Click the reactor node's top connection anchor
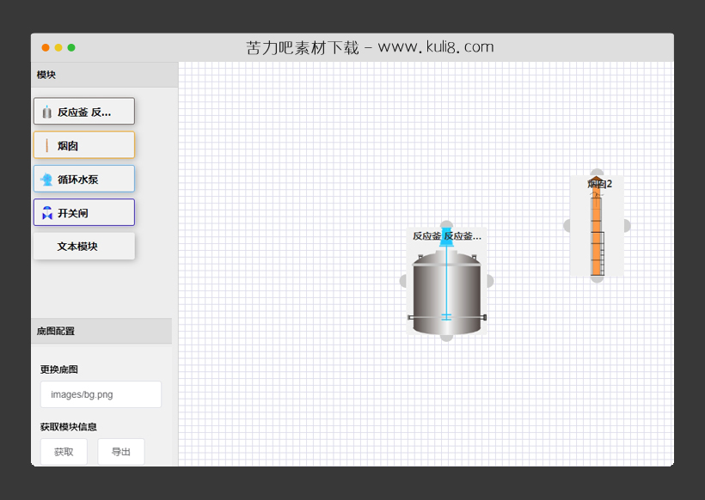This screenshot has width=705, height=500. pyautogui.click(x=446, y=225)
